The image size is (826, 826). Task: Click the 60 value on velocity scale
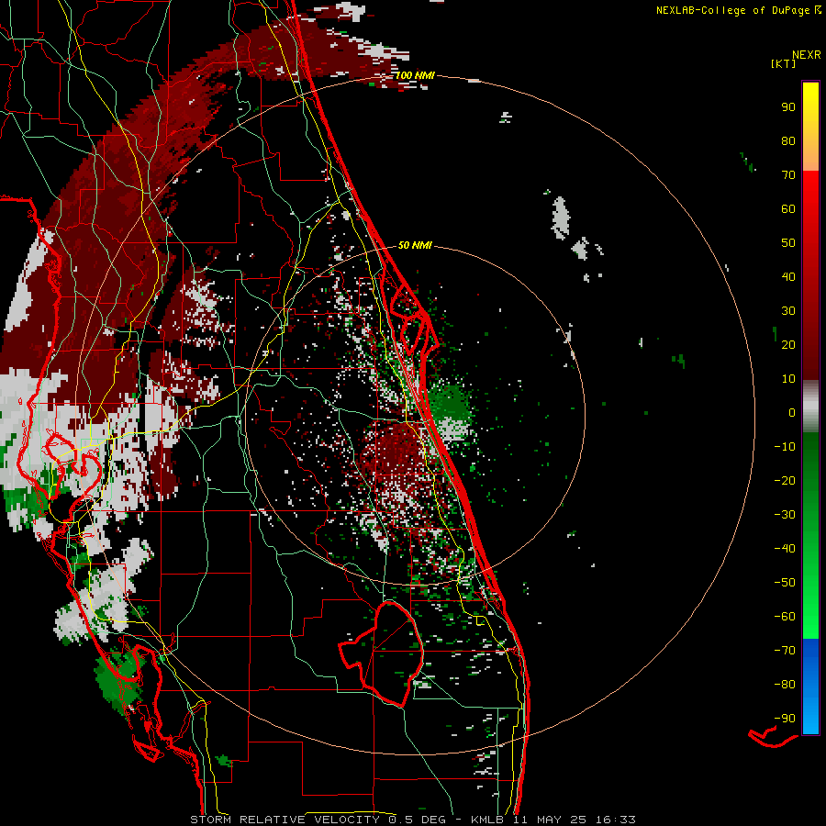pyautogui.click(x=788, y=208)
